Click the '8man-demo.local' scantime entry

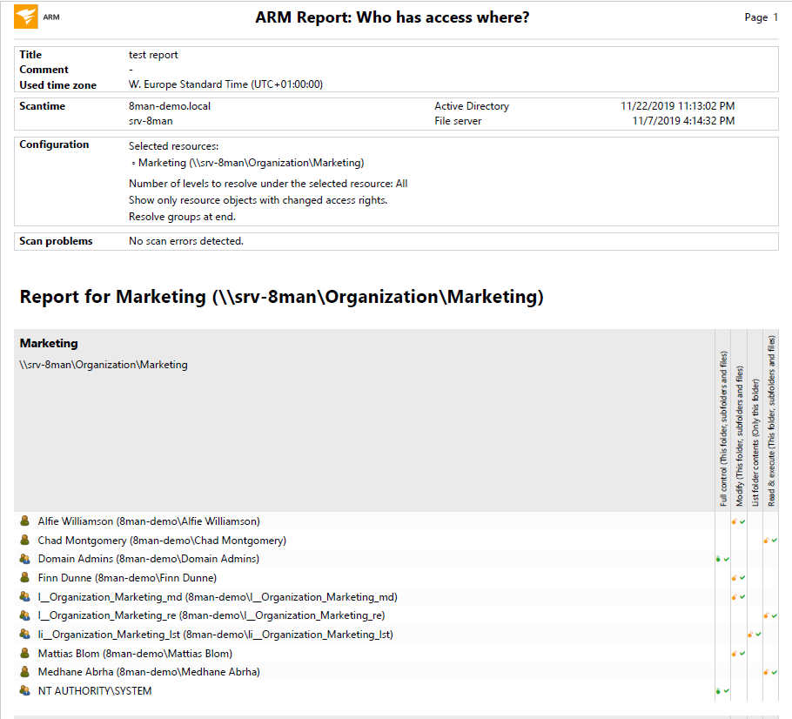tap(169, 106)
